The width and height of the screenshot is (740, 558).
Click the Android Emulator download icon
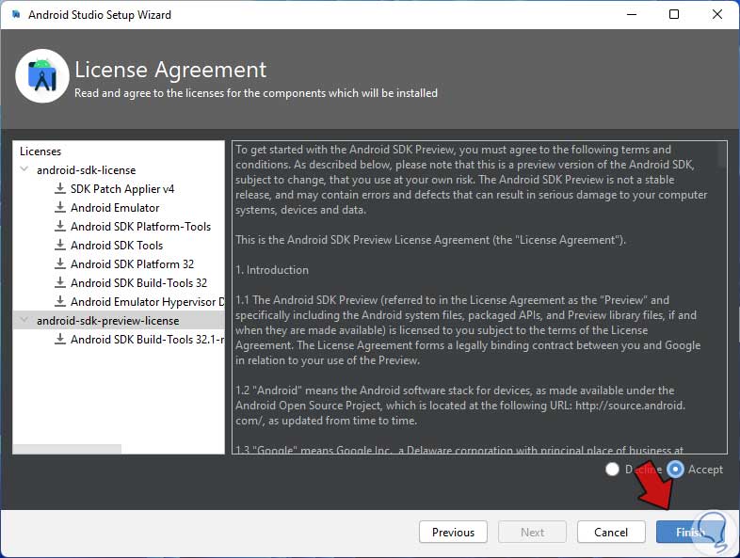60,208
